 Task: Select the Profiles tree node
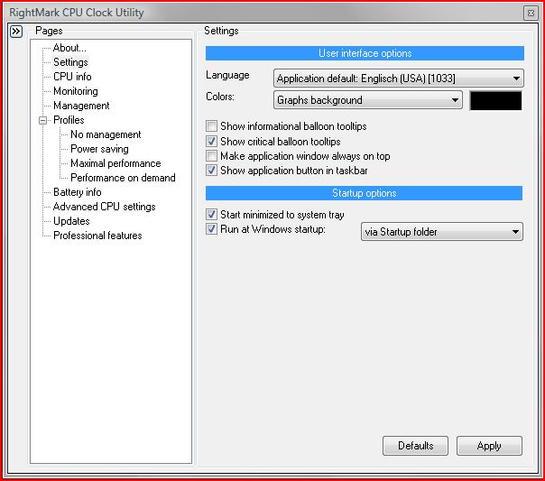click(69, 120)
